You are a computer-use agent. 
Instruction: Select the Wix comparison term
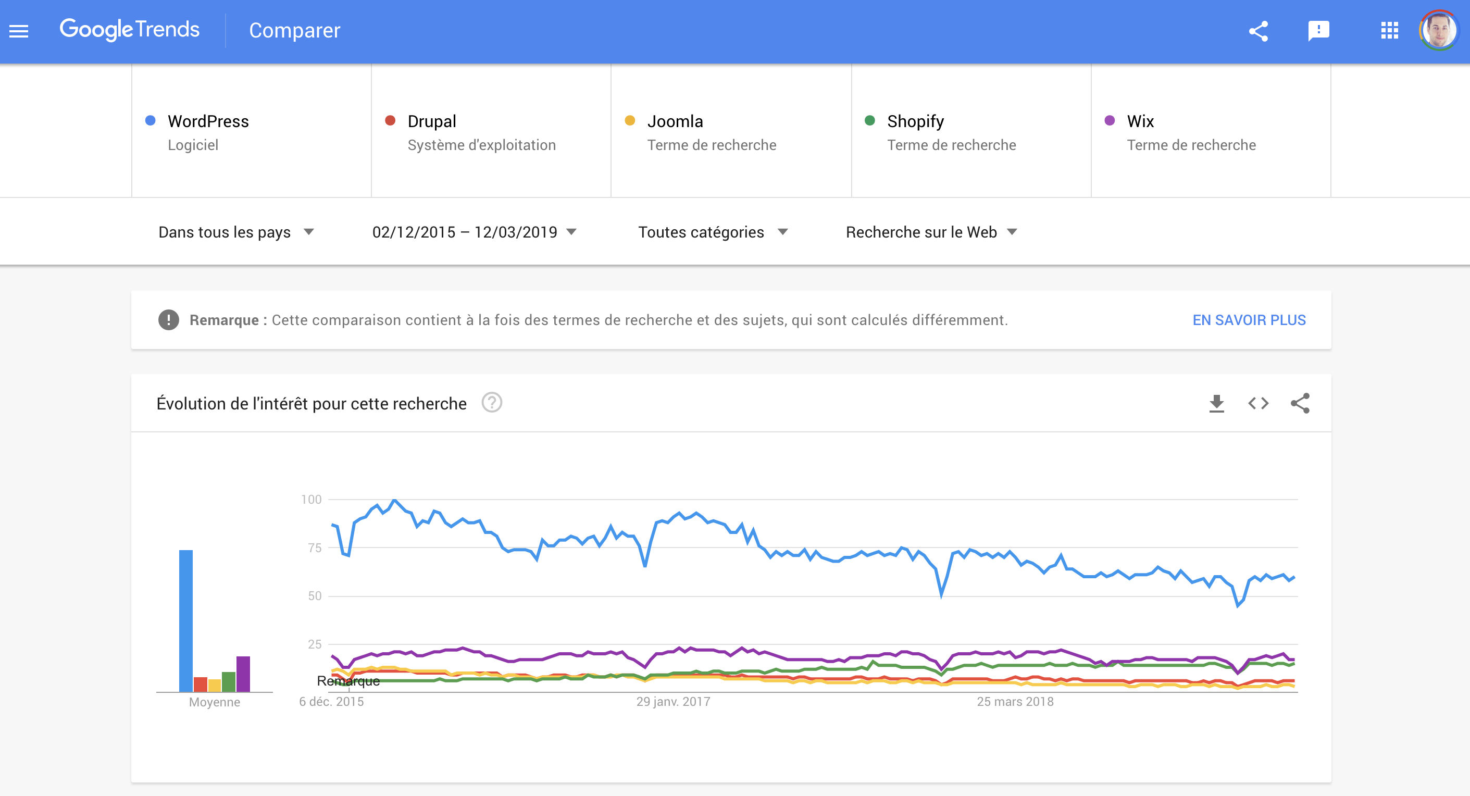[x=1211, y=131]
